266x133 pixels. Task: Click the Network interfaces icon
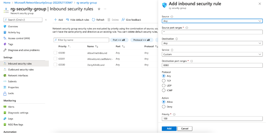coord(5,76)
